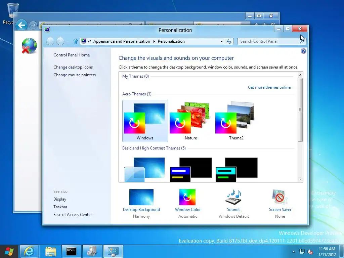The image size is (344, 258).
Task: Click the Forward arrow in the Internet Explorer window
Action: (x=33, y=26)
